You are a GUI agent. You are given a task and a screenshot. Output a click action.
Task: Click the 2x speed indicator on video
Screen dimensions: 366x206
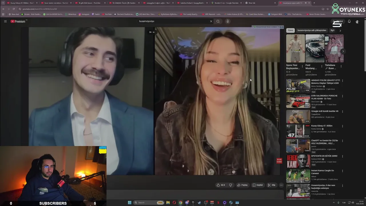tap(152, 32)
